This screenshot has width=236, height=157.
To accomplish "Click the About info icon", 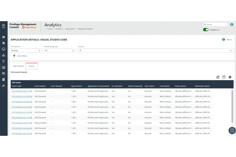I will pyautogui.click(x=224, y=39).
